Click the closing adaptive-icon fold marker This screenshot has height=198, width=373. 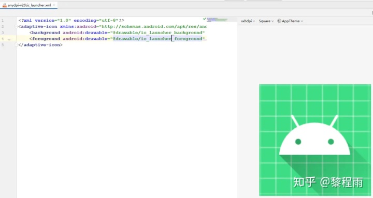(17, 44)
